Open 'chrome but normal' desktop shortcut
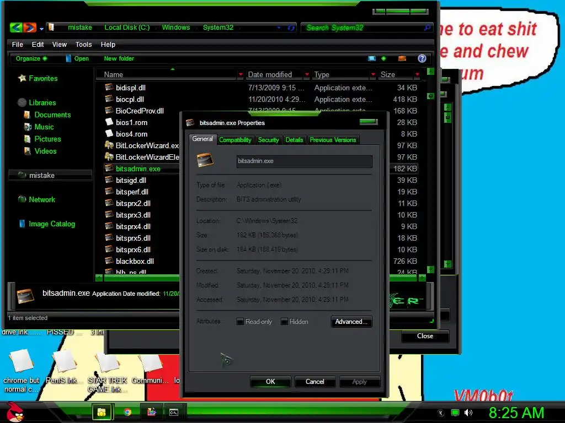Image resolution: width=565 pixels, height=423 pixels. [x=22, y=371]
